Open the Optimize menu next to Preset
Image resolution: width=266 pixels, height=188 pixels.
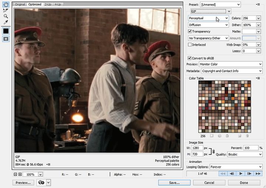258,4
